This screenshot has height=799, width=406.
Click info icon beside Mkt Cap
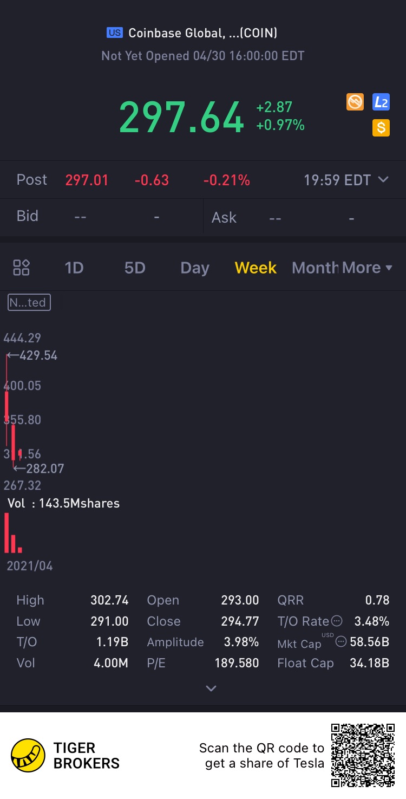click(341, 642)
